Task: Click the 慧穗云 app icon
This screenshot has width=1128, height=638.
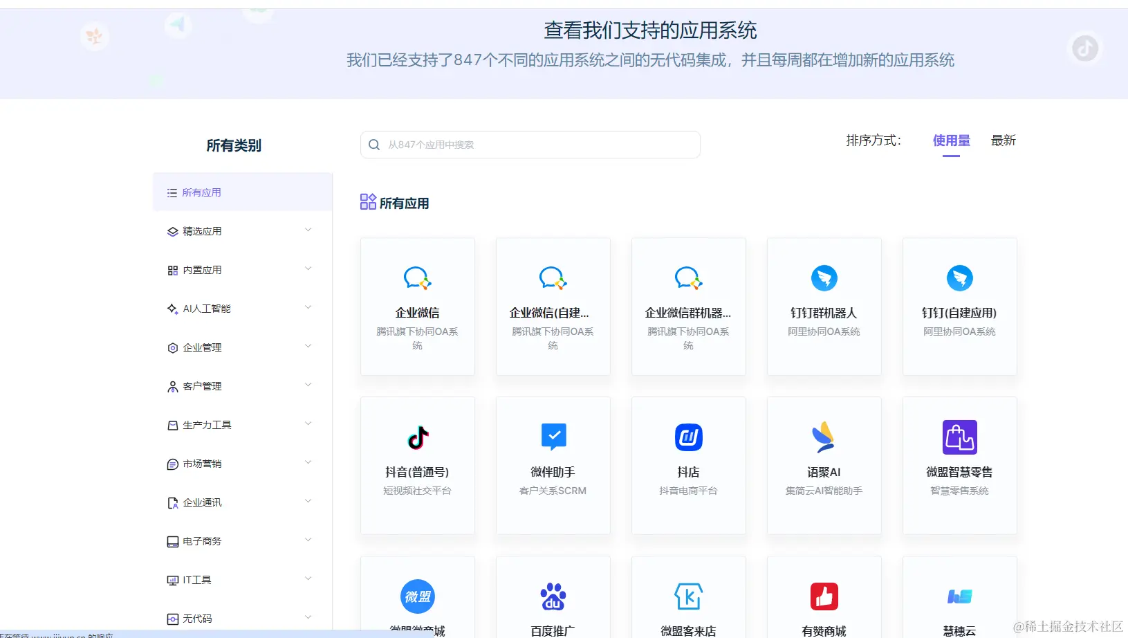Action: tap(960, 596)
